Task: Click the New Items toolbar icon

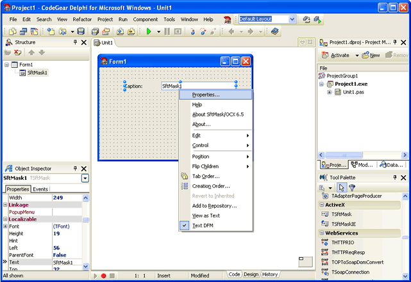Action: coord(51,31)
